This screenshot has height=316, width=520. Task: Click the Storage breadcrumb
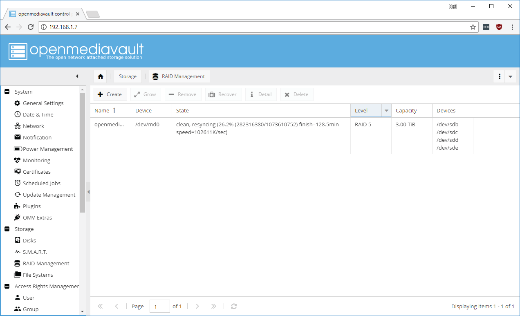tap(128, 76)
